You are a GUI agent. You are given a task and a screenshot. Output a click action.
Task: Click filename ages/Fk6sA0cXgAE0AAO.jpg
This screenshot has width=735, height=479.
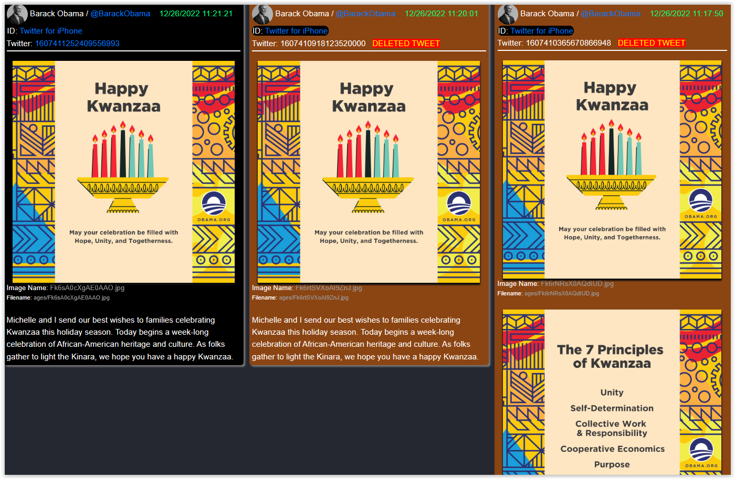(x=71, y=297)
